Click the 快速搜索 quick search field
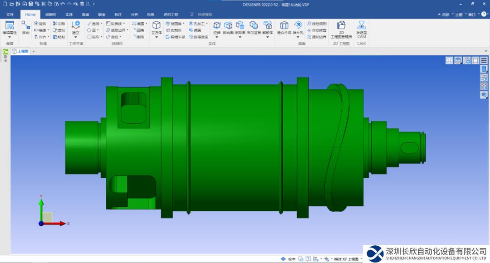 click(x=205, y=15)
